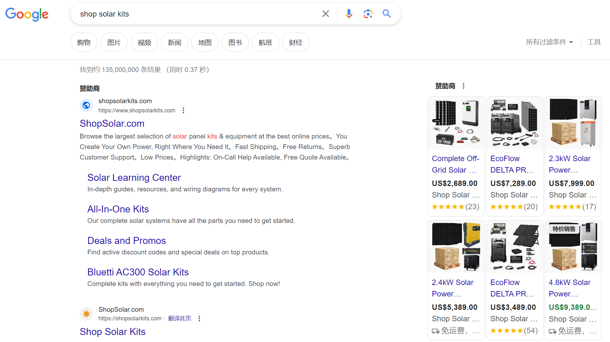
Task: Switch to the 地图 maps tab
Action: tap(205, 42)
